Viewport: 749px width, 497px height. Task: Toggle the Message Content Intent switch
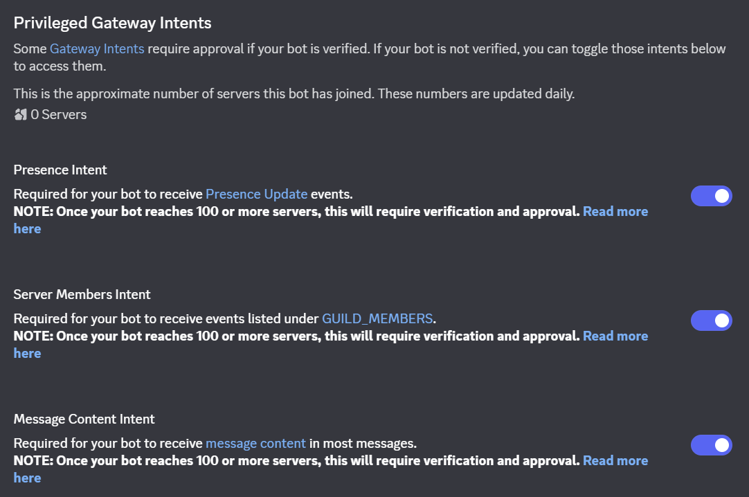tap(711, 445)
